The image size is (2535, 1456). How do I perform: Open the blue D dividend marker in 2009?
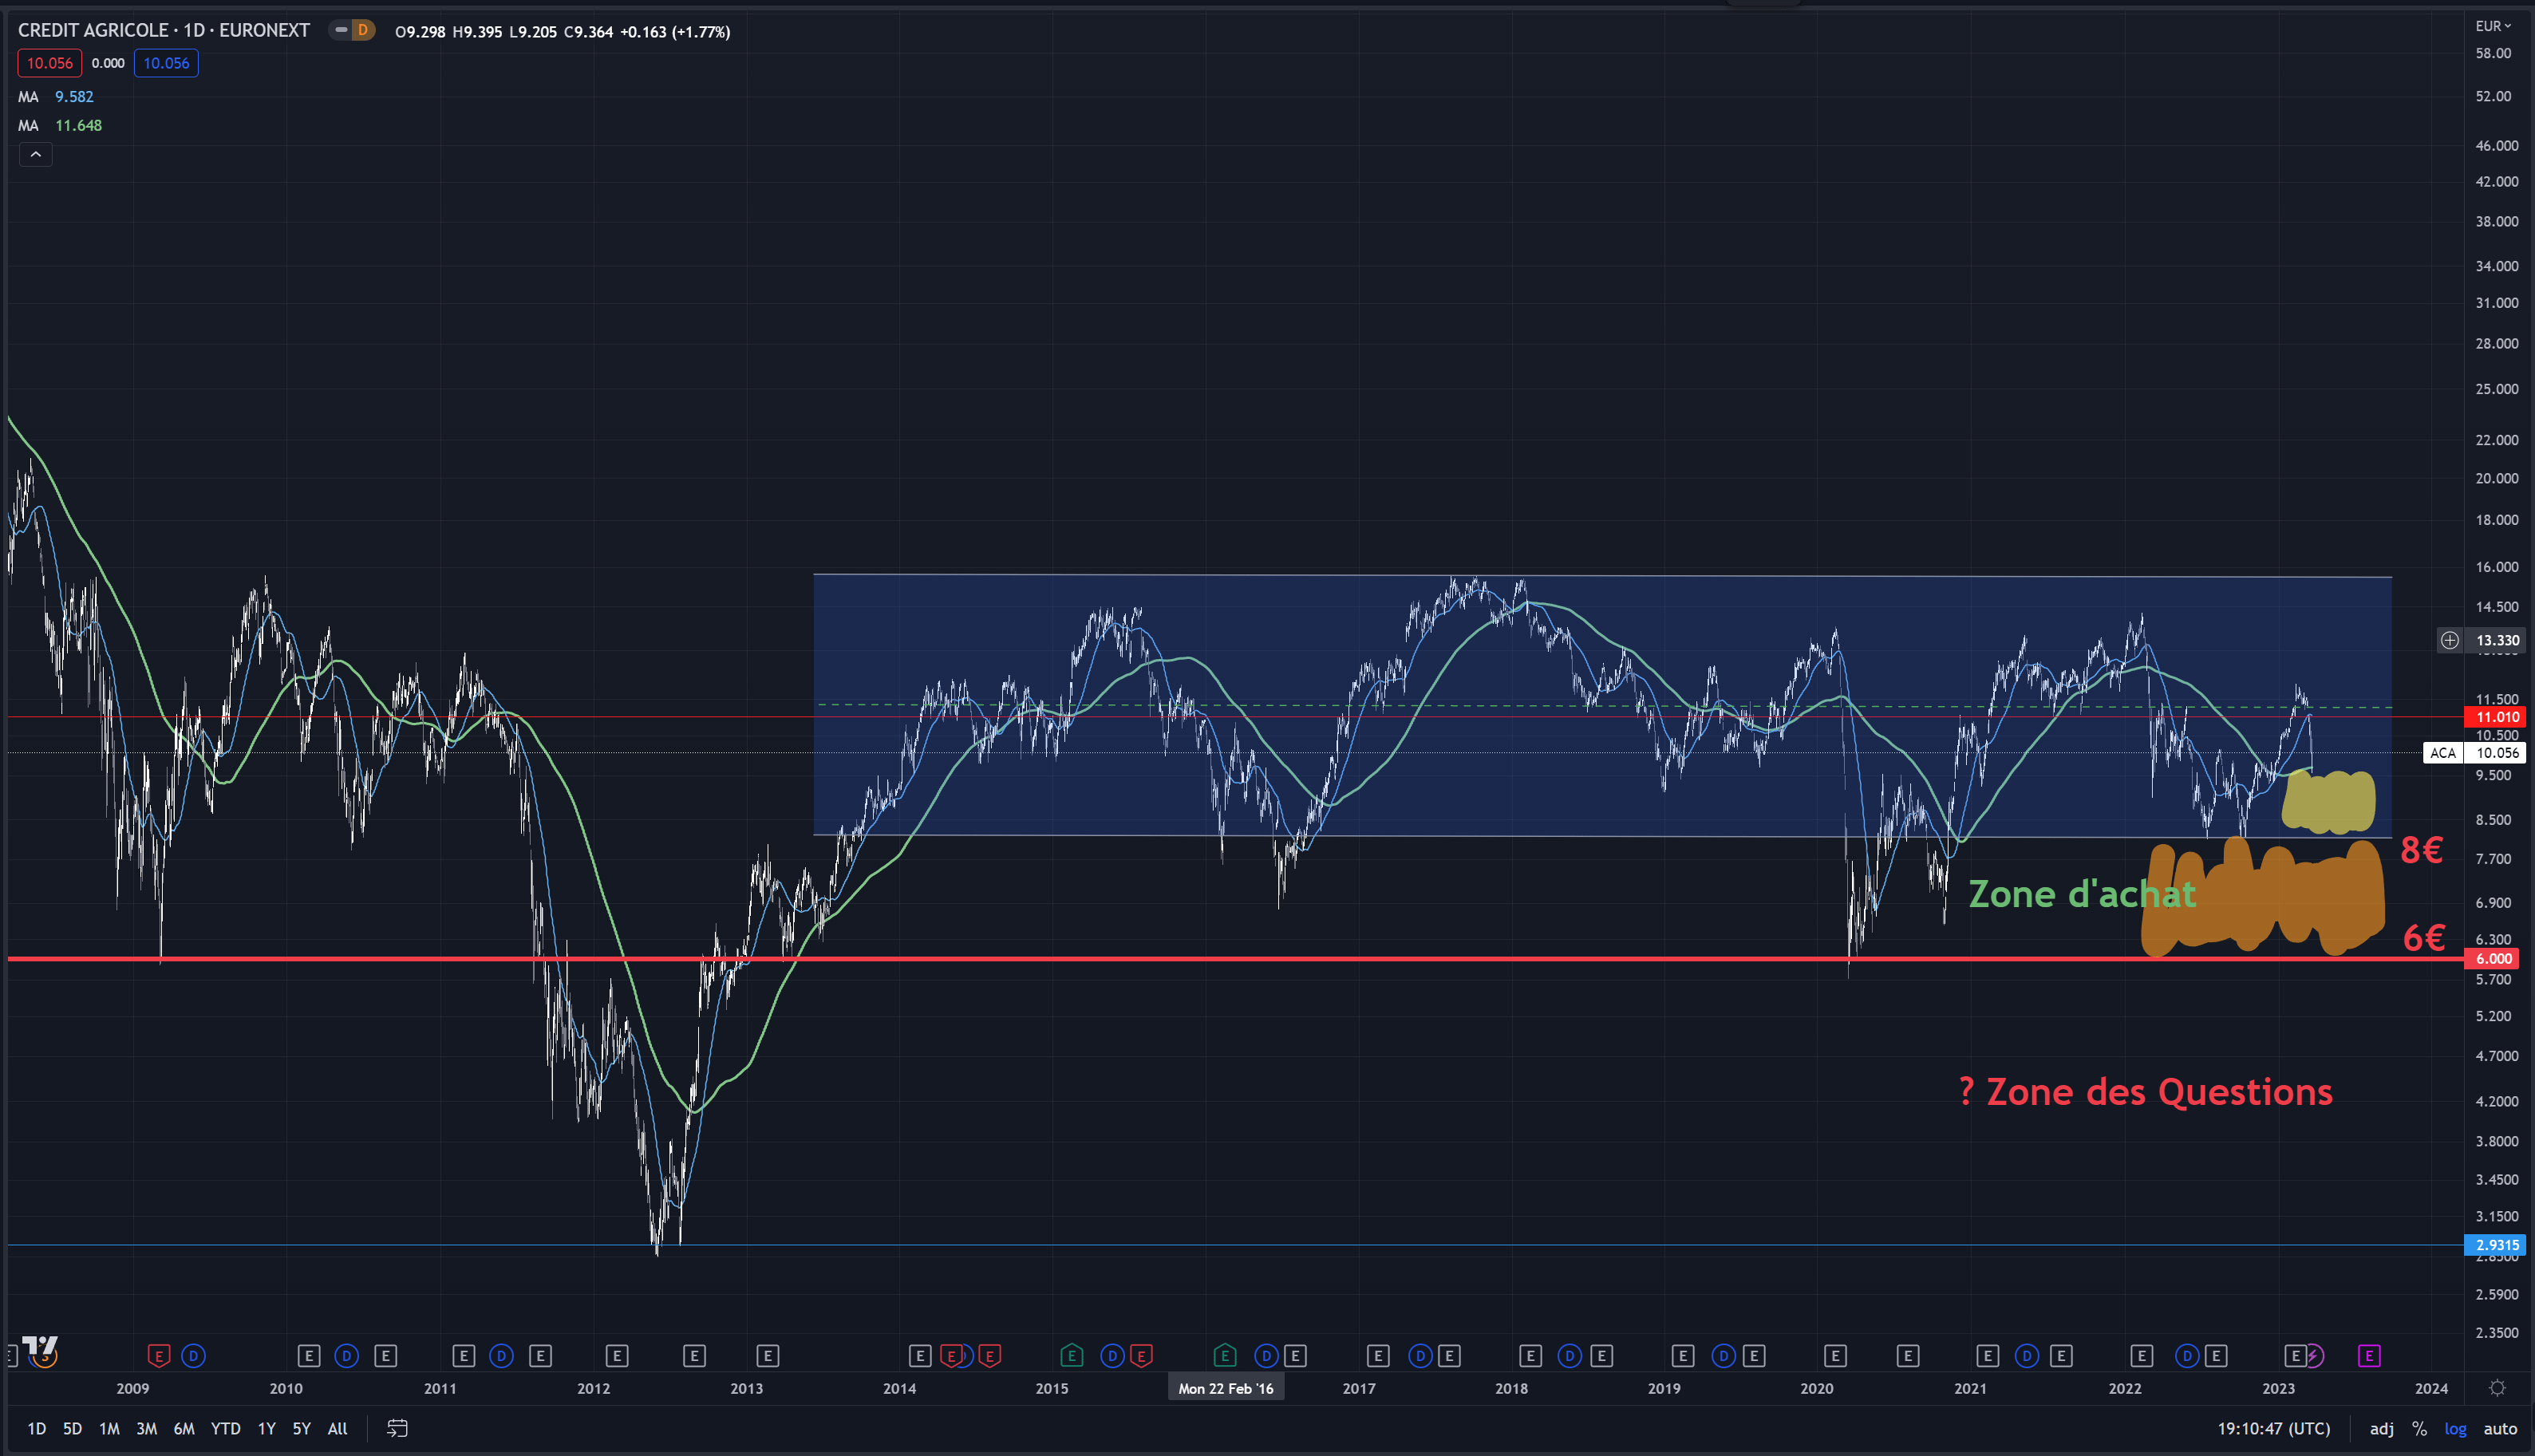click(194, 1356)
